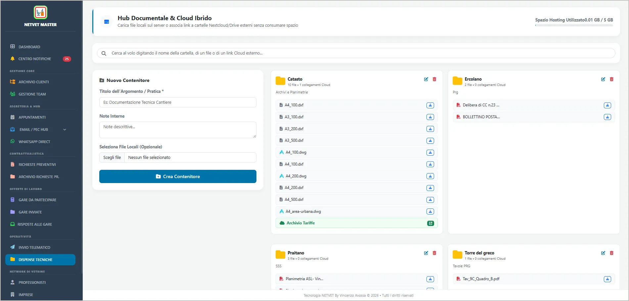
Task: Download the A3_500.dxf file
Action: (x=430, y=141)
